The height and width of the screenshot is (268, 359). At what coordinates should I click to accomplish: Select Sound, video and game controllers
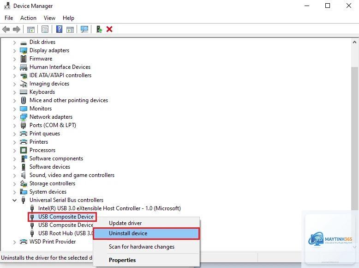click(x=72, y=175)
